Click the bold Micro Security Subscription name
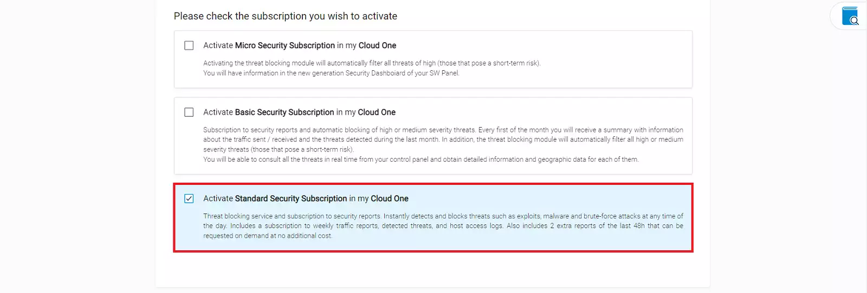 point(285,45)
